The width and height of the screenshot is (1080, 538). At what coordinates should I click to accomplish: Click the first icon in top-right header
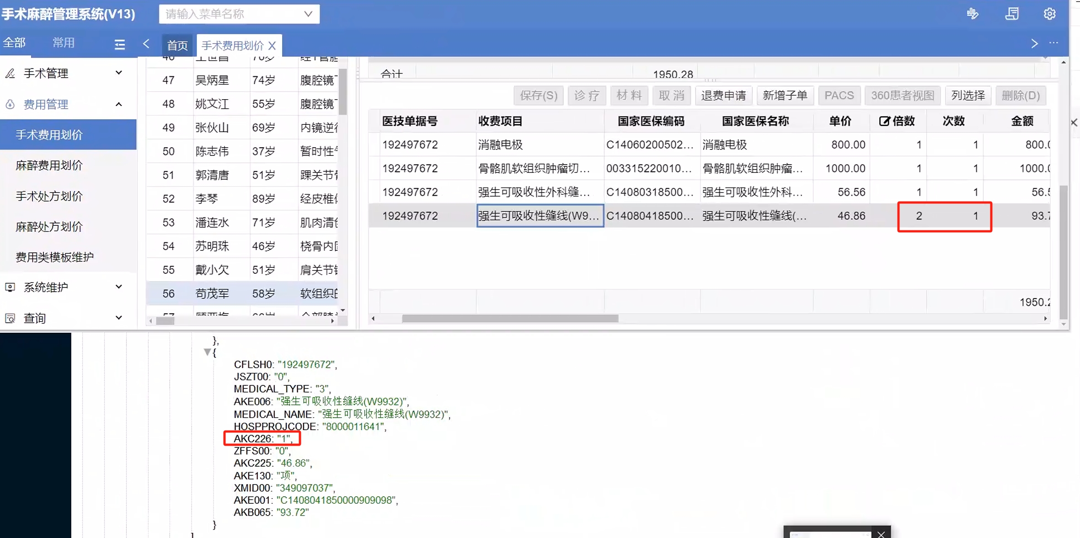coord(973,14)
